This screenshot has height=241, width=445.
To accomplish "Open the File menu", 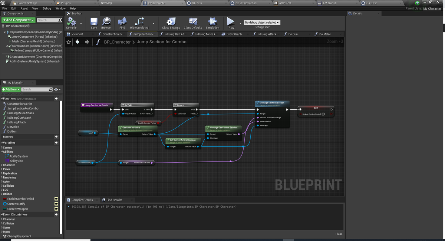I will 4,8.
